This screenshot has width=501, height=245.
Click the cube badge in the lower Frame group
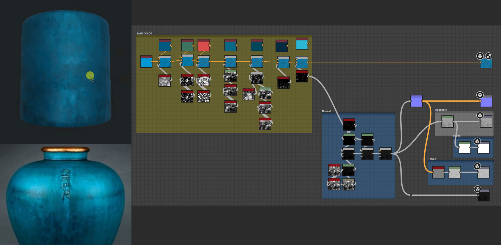477,166
